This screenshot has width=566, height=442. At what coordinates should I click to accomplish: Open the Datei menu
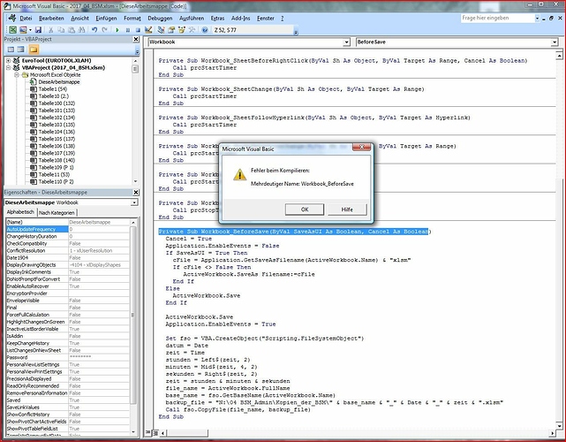pos(26,18)
